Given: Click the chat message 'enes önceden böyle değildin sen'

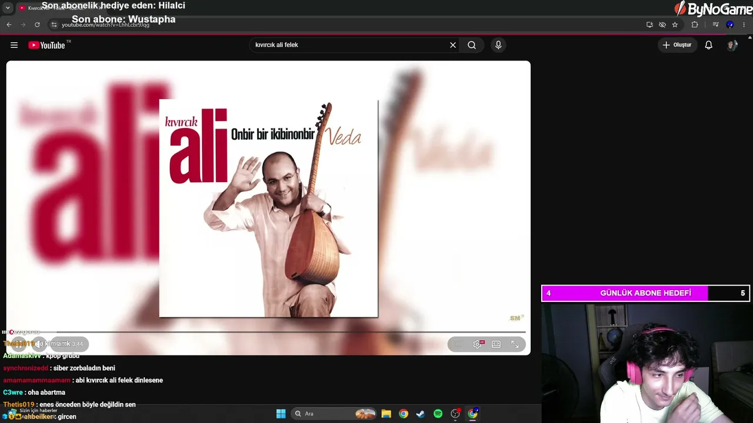Looking at the screenshot, I should pyautogui.click(x=88, y=405).
